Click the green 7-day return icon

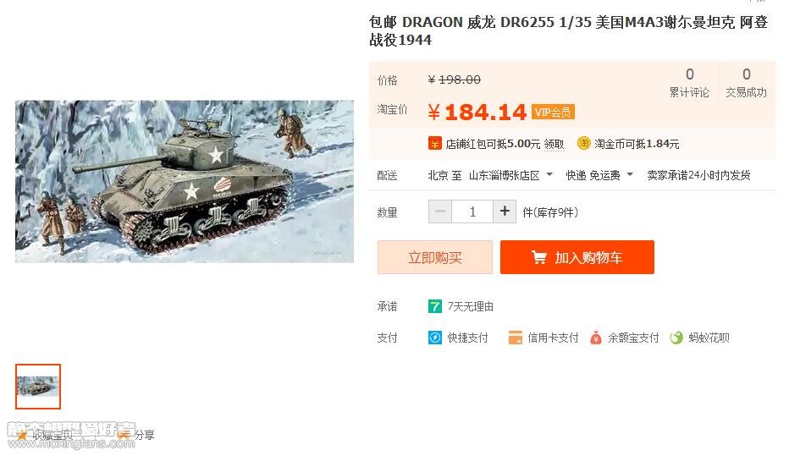(x=435, y=306)
